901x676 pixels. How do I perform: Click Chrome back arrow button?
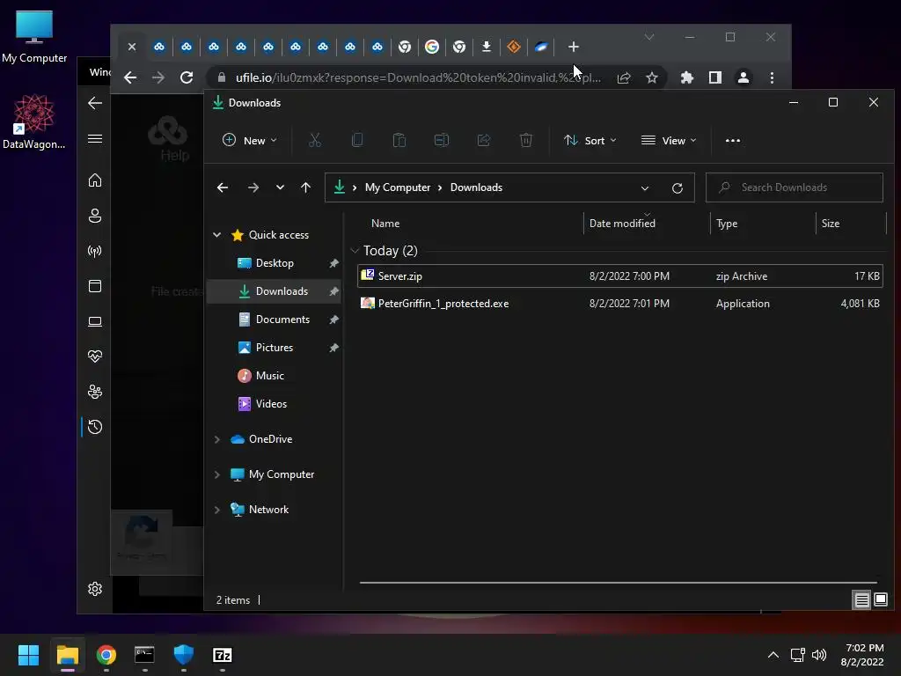(x=130, y=77)
